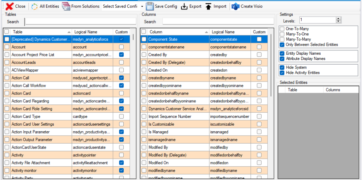Screen dimensions: 362x180
Task: Check the select-all box in Columns header
Action: pyautogui.click(x=144, y=31)
